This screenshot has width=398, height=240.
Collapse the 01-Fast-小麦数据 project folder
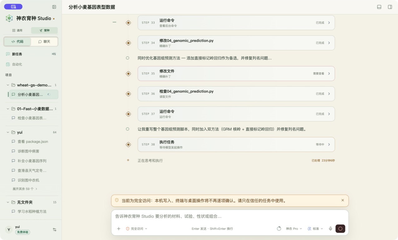pyautogui.click(x=8, y=109)
